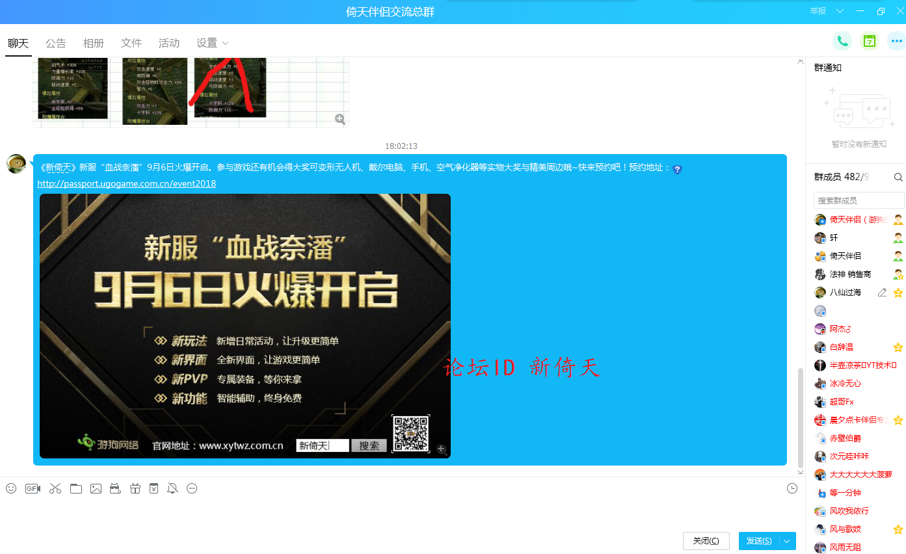Start a screenshot with the scissors icon

click(x=55, y=488)
